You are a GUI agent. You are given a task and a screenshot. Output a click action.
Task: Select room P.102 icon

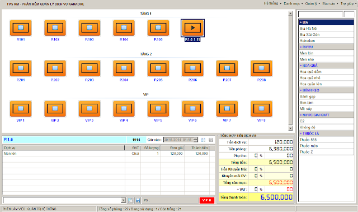(55, 27)
